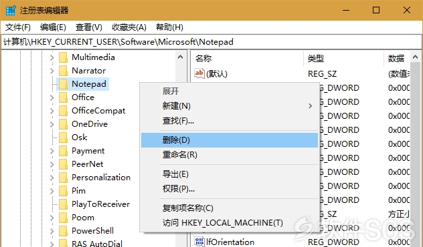Screen dimensions: 423x247
Task: Expand the Office tree node
Action: pos(52,97)
